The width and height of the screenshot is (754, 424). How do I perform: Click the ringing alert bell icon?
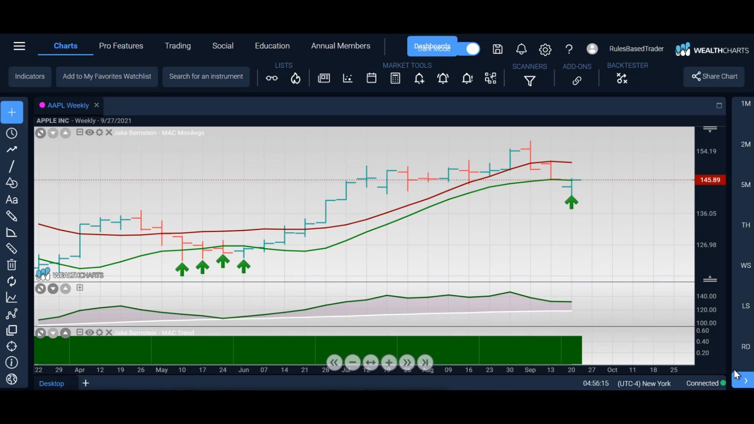click(443, 79)
